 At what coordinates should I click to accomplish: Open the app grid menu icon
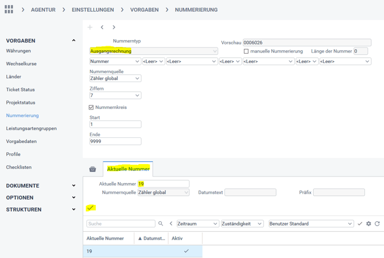click(x=9, y=9)
